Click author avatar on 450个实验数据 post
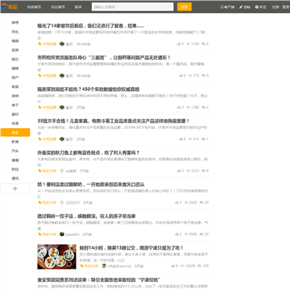Viewport: 290px width, 290px height. [62, 107]
